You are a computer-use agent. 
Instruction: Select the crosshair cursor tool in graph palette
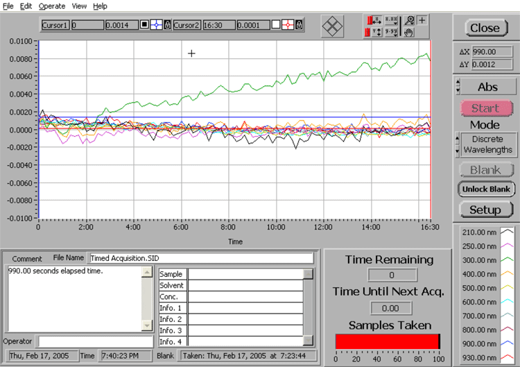(422, 20)
